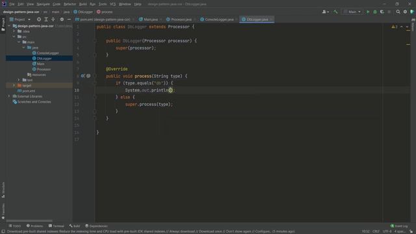Screen dimensions: 416x234
Task: Click the override gutter icon on line 8
Action: 83,76
